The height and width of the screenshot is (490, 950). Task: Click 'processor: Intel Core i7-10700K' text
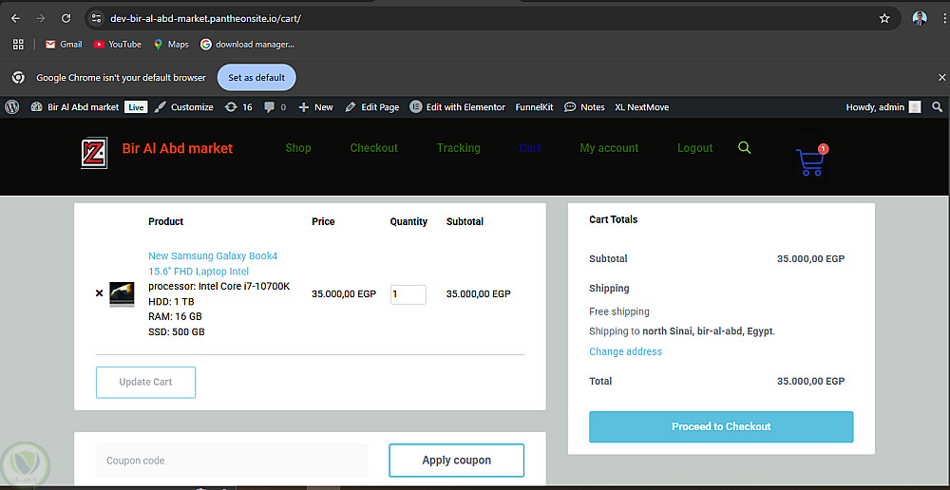tap(218, 286)
